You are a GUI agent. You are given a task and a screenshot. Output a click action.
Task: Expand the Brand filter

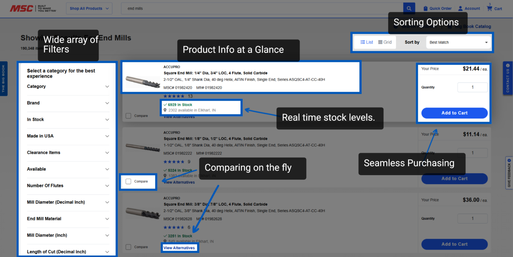tap(68, 103)
